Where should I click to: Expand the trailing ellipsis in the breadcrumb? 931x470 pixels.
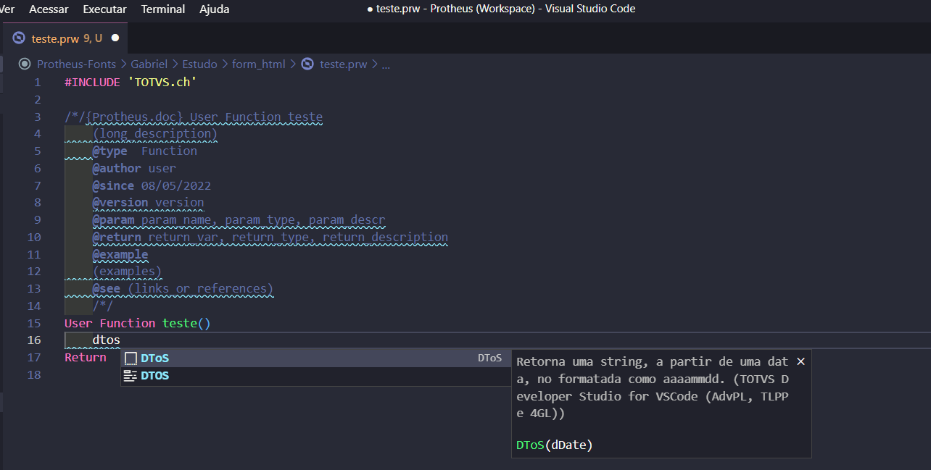[x=386, y=64]
